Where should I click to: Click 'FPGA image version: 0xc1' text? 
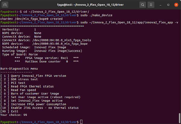[46, 58]
